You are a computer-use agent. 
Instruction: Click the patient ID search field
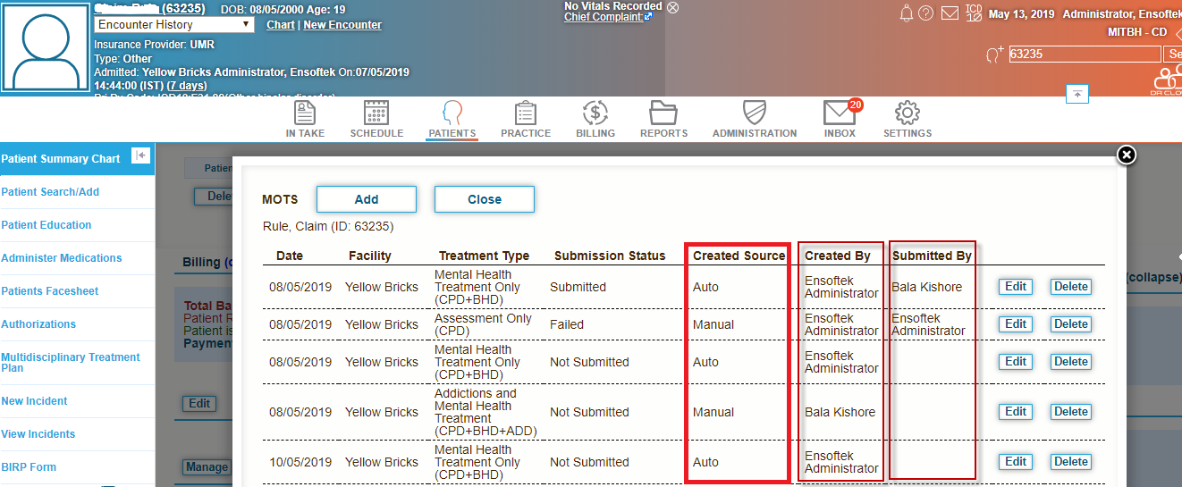point(1084,55)
